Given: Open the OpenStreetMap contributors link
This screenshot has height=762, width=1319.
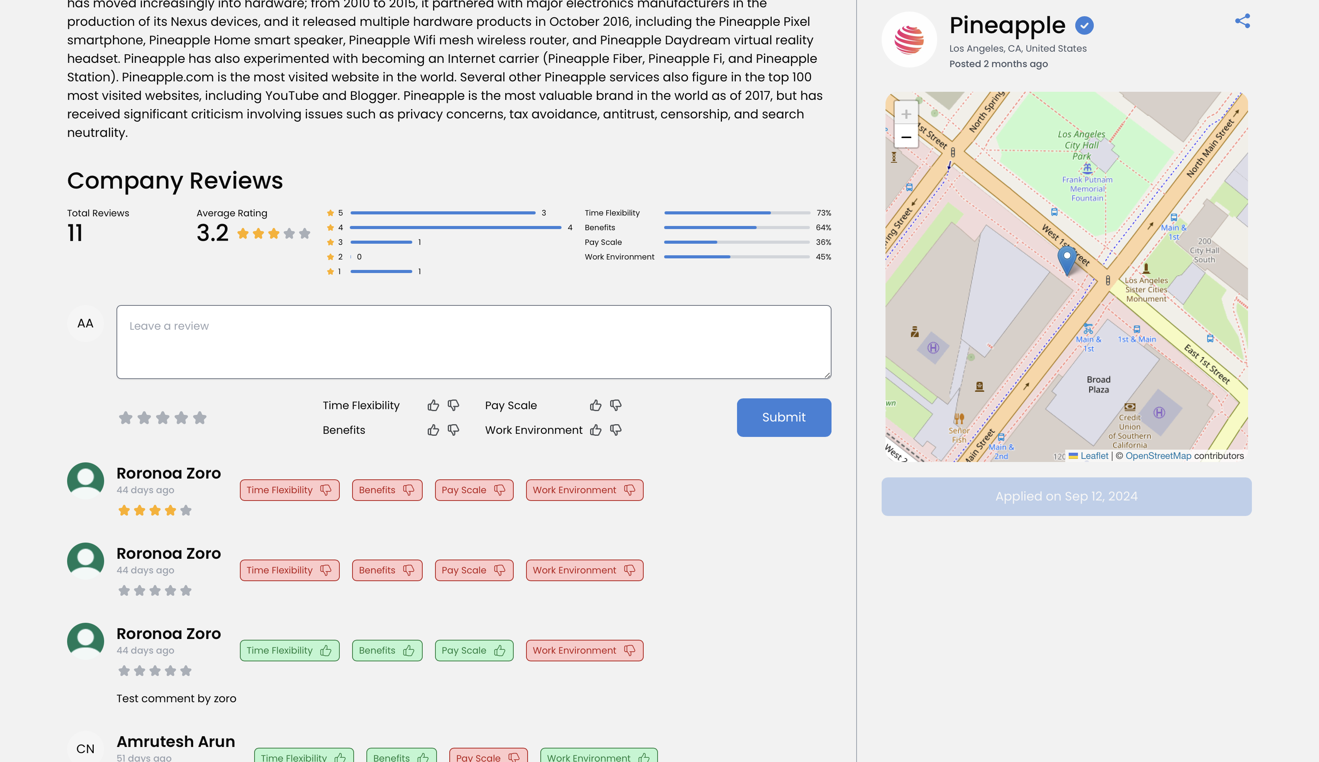Looking at the screenshot, I should [x=1158, y=456].
